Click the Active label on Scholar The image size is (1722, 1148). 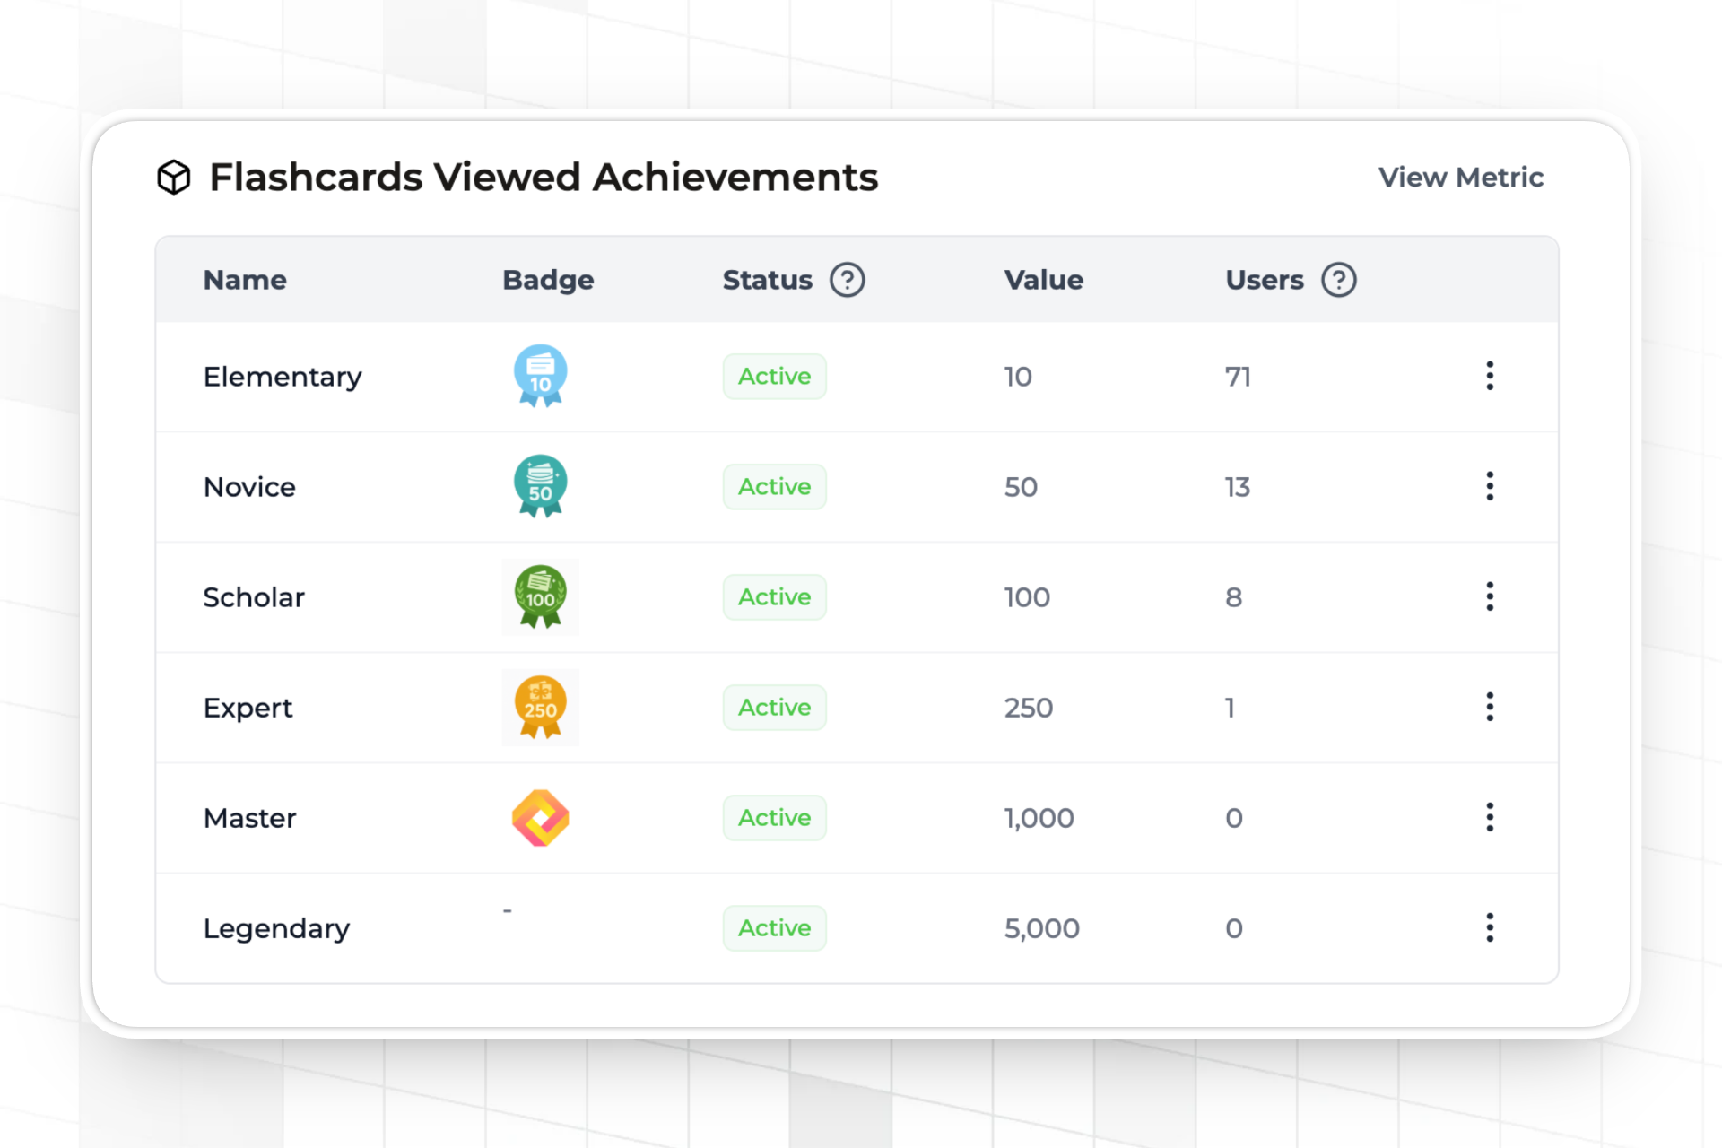[x=774, y=596]
